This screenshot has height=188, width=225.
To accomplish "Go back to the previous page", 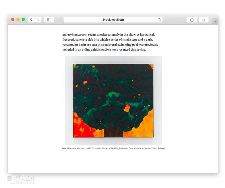I will pos(31,19).
